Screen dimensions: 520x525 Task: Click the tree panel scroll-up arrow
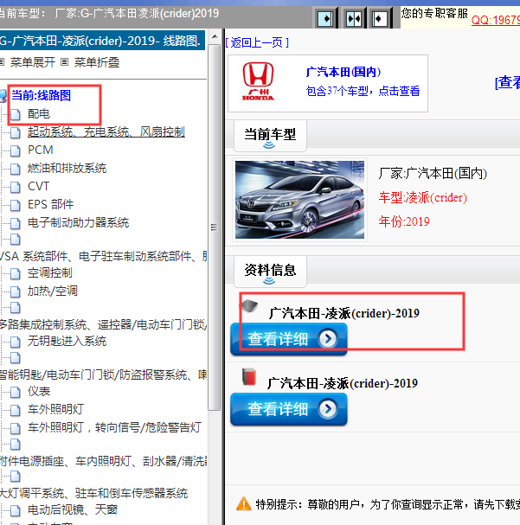pos(215,36)
